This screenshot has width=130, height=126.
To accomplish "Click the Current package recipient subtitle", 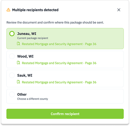I will click(x=32, y=38).
